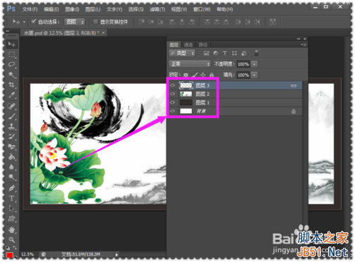355x262 pixels.
Task: Select the 图层 2 layer thumbnail
Action: (x=186, y=94)
